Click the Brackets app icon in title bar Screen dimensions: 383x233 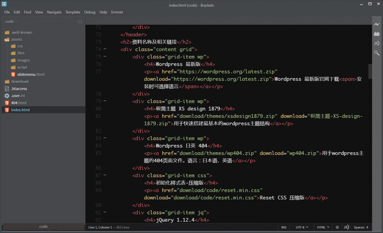(x=4, y=4)
